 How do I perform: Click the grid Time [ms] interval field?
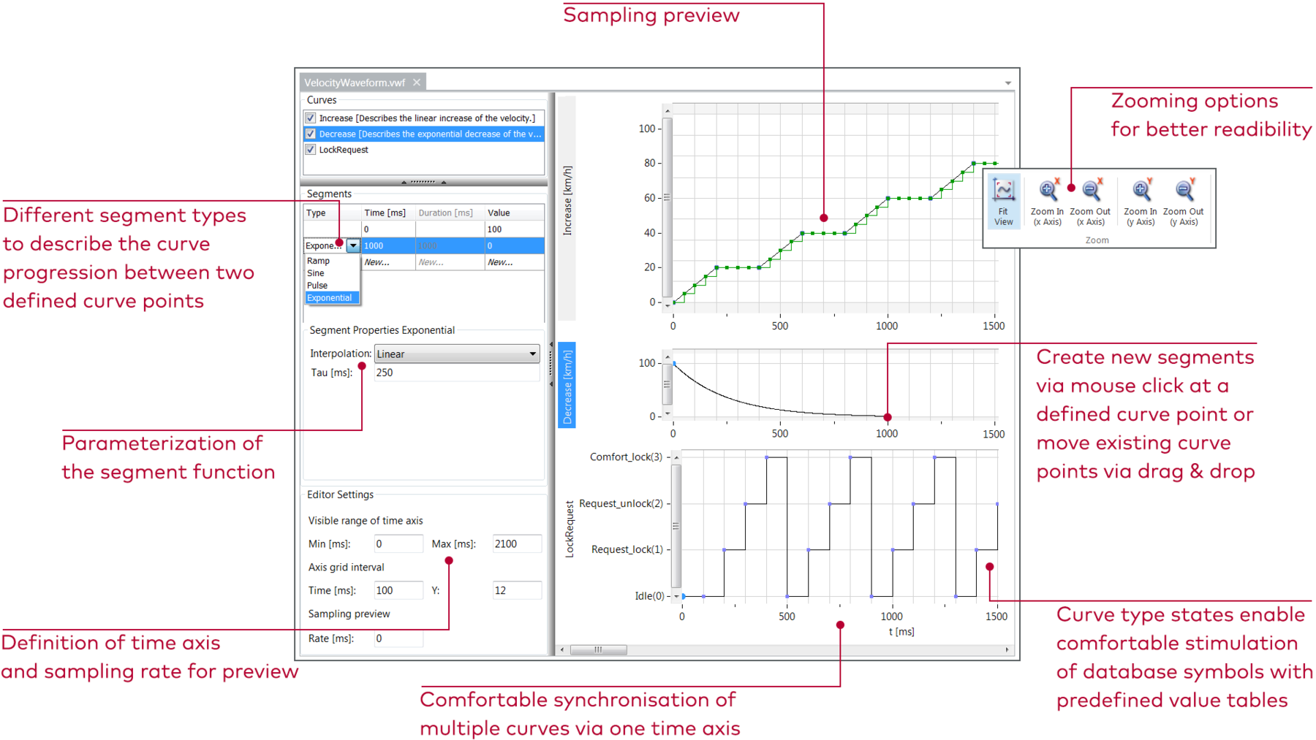(398, 590)
